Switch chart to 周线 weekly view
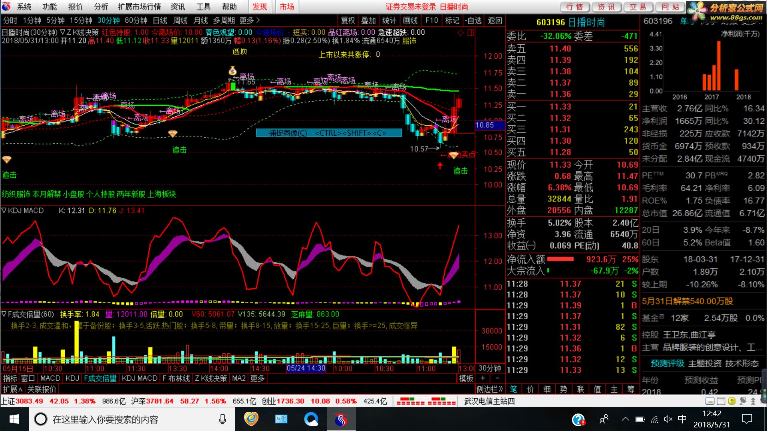 pos(181,20)
